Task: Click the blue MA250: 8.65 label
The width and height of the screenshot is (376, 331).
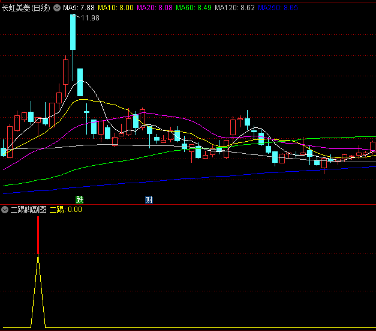Action: point(278,8)
